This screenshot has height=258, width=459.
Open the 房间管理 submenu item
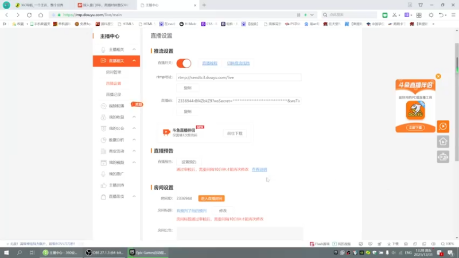click(114, 72)
